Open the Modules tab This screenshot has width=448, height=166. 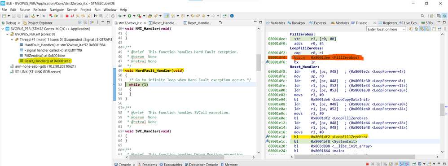point(340,23)
